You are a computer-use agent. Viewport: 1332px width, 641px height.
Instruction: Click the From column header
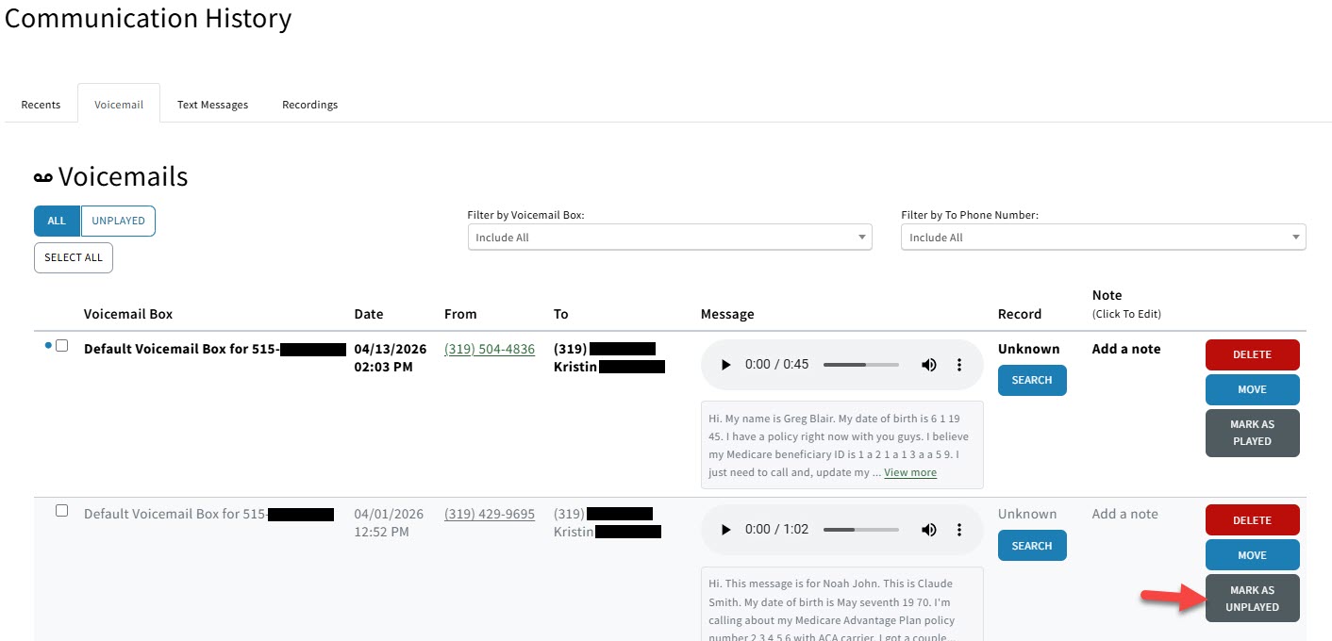click(460, 314)
